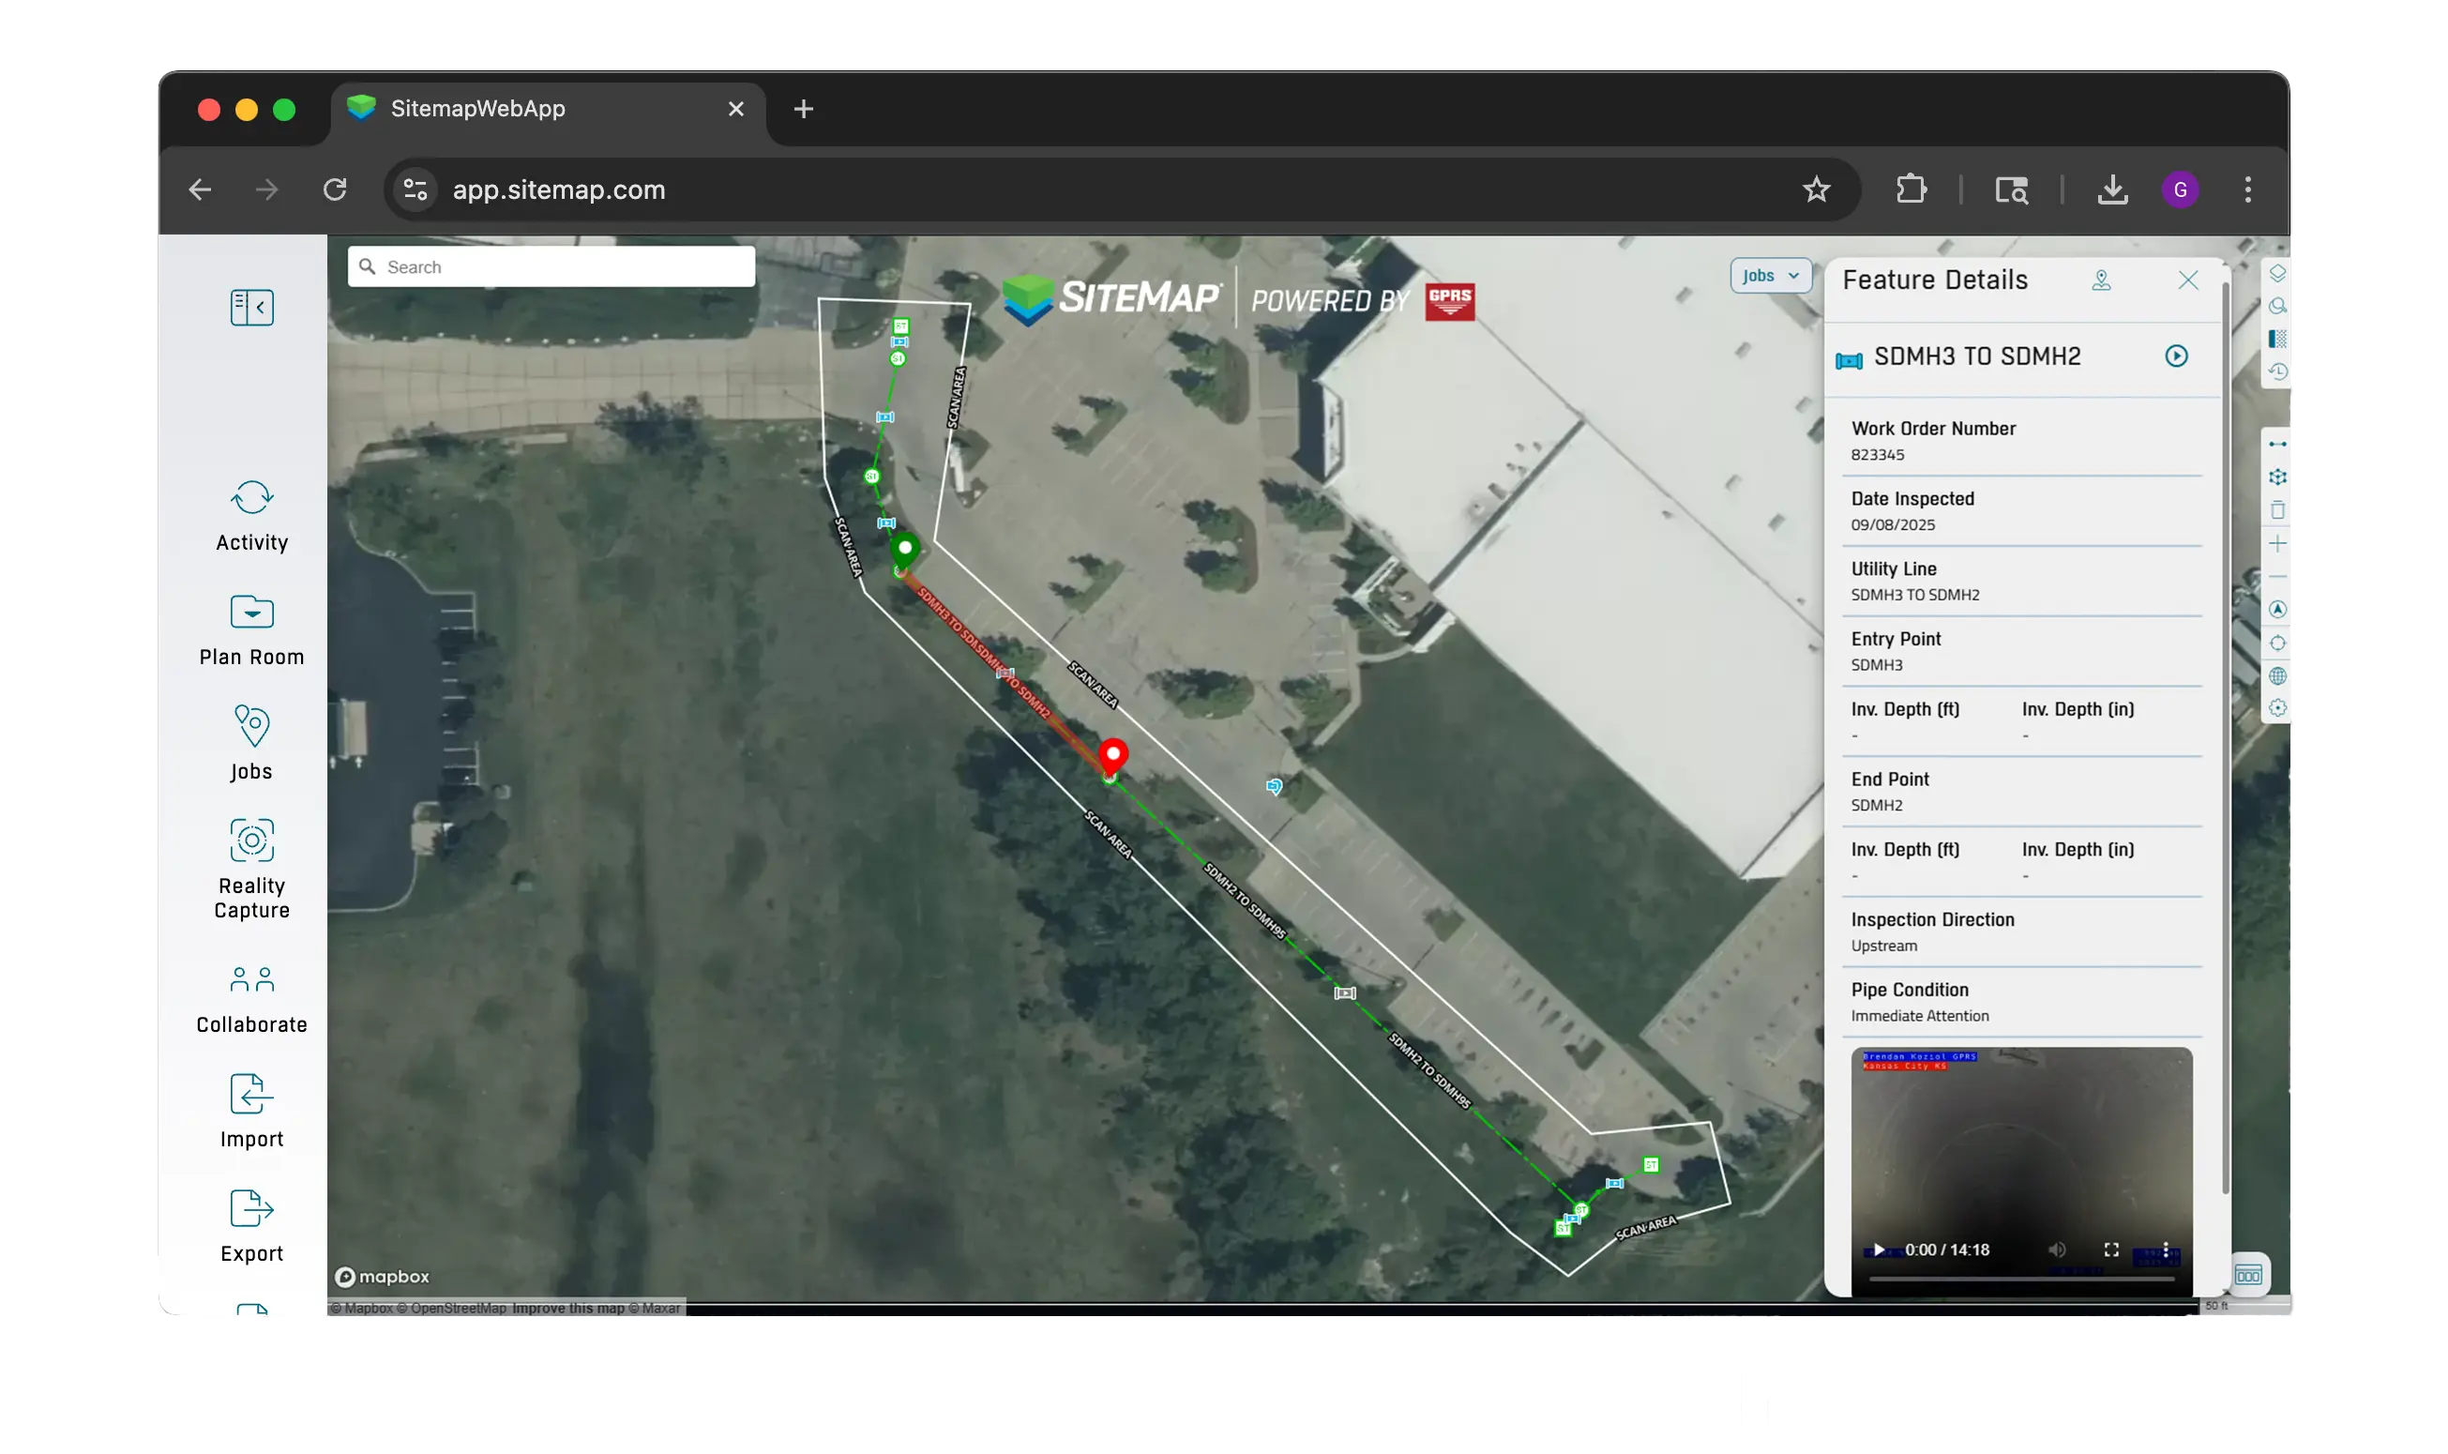Select the trash icon on right toolbar
The image size is (2448, 1454).
point(2278,508)
